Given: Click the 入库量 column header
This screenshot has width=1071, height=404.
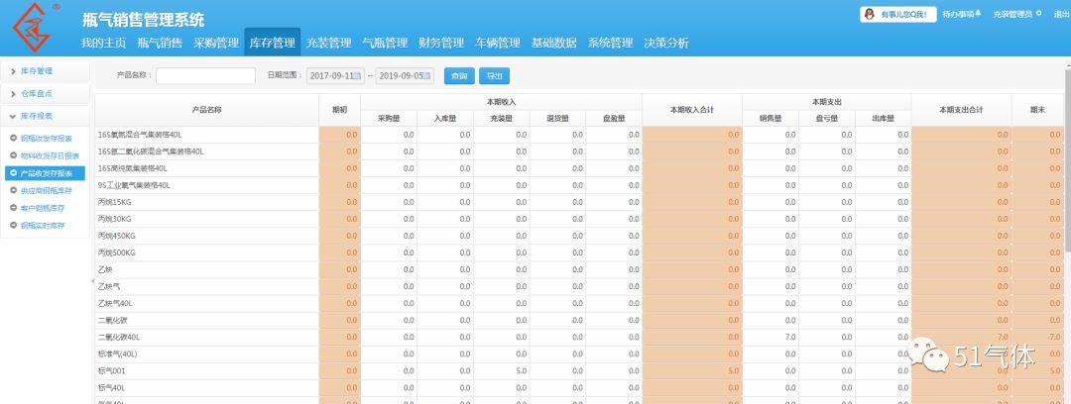Looking at the screenshot, I should point(444,118).
